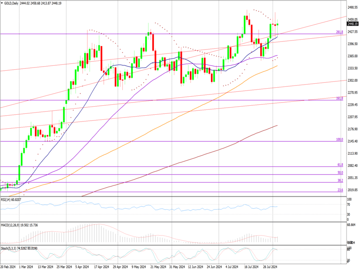Click the Stoch(5,3,3) indicator label
This screenshot has height=270, width=360.
(x=11, y=248)
